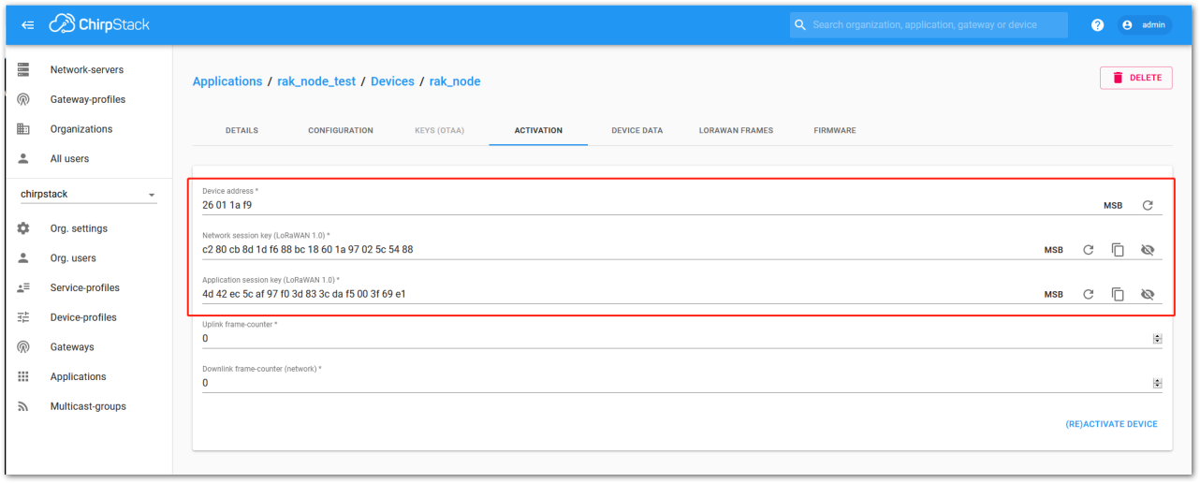The image size is (1200, 483).
Task: Click the Uplink frame-counter field
Action: point(682,339)
